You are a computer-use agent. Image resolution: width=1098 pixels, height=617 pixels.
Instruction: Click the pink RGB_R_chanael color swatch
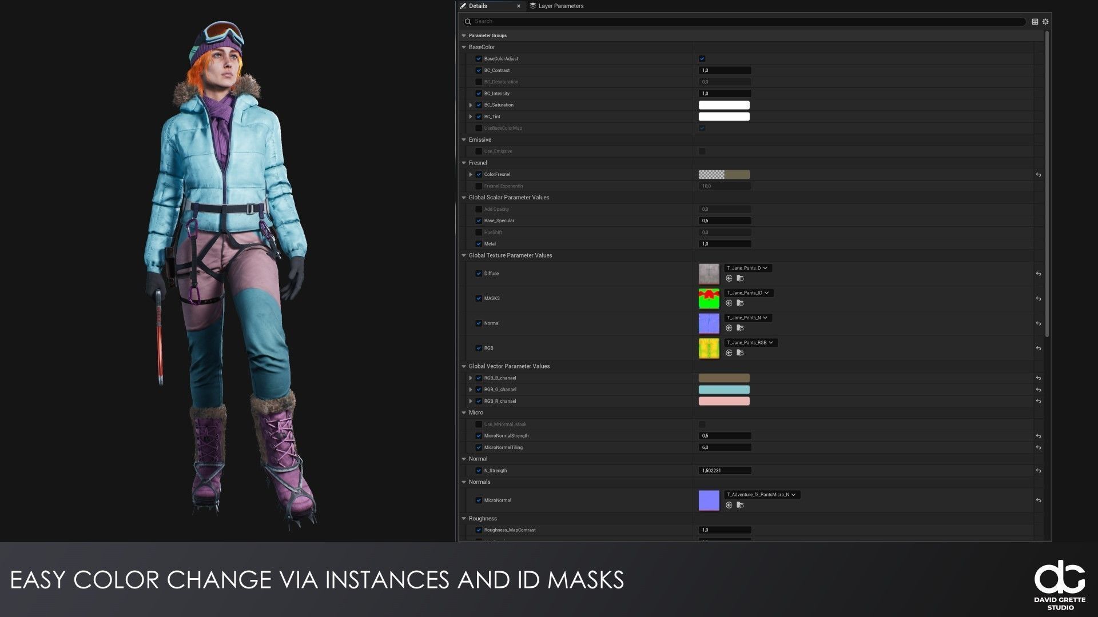tap(723, 401)
